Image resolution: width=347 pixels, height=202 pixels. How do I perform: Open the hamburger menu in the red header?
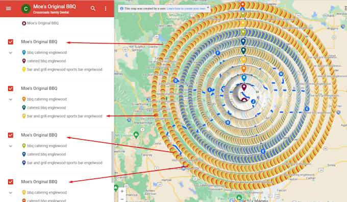pos(8,9)
